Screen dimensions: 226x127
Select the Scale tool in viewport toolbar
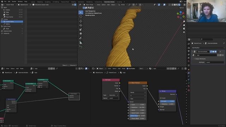click(81, 30)
